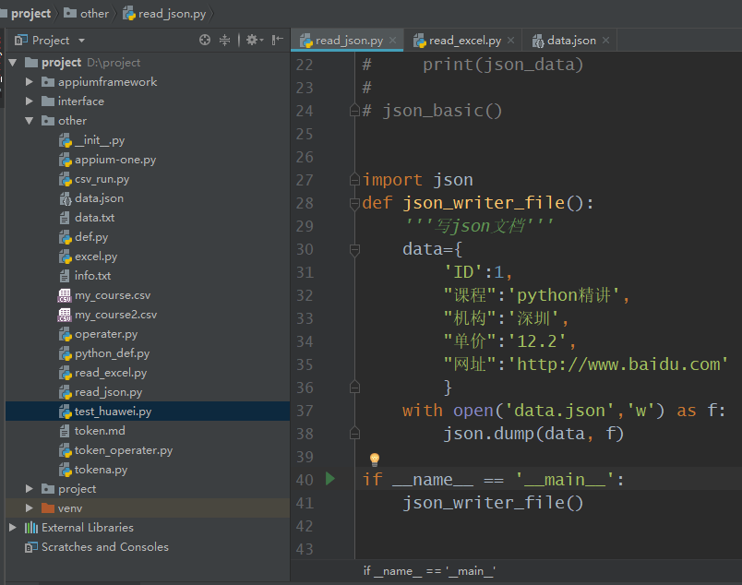This screenshot has width=742, height=585.
Task: Hide the Project tool window
Action: pyautogui.click(x=277, y=41)
